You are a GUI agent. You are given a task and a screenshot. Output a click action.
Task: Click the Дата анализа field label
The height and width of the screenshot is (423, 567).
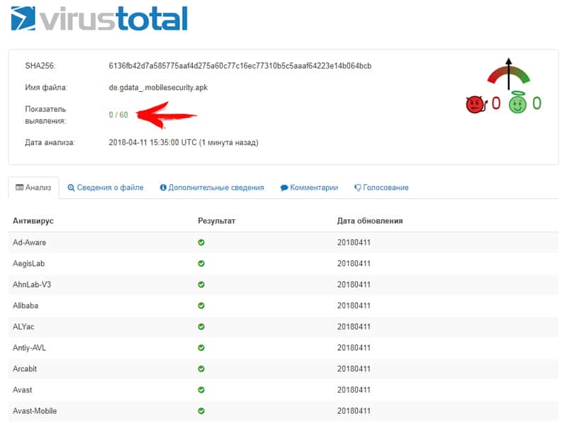[50, 143]
